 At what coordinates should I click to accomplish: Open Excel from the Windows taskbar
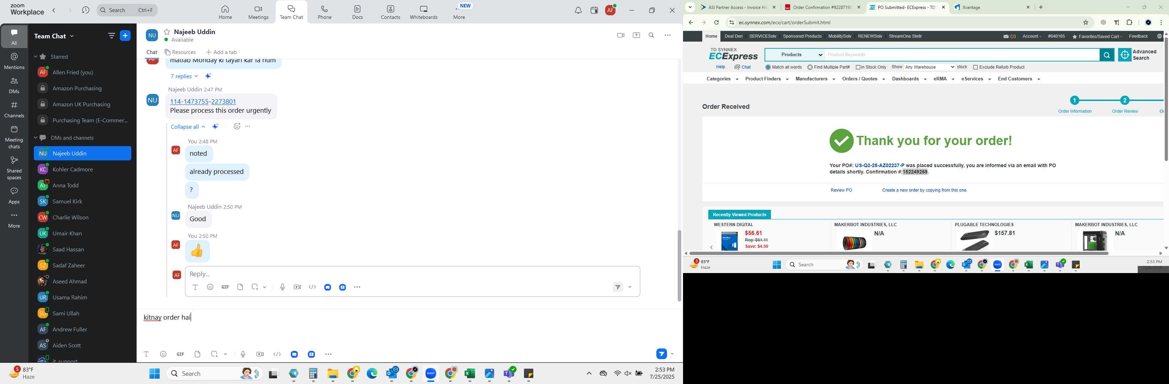[x=470, y=374]
